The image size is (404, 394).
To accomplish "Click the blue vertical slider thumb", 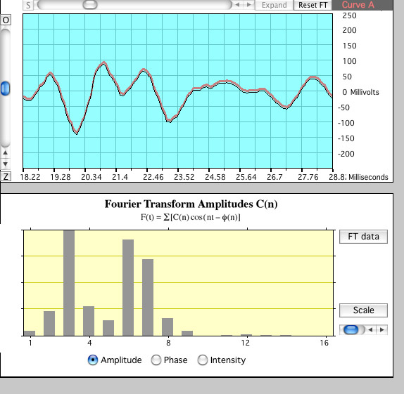I will click(5, 88).
